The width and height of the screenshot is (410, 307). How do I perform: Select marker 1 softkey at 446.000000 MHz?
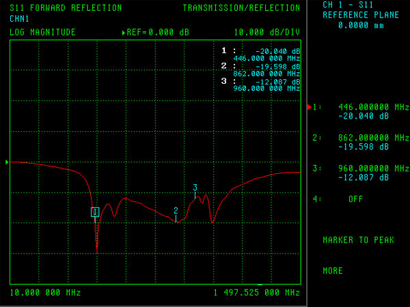pos(361,111)
